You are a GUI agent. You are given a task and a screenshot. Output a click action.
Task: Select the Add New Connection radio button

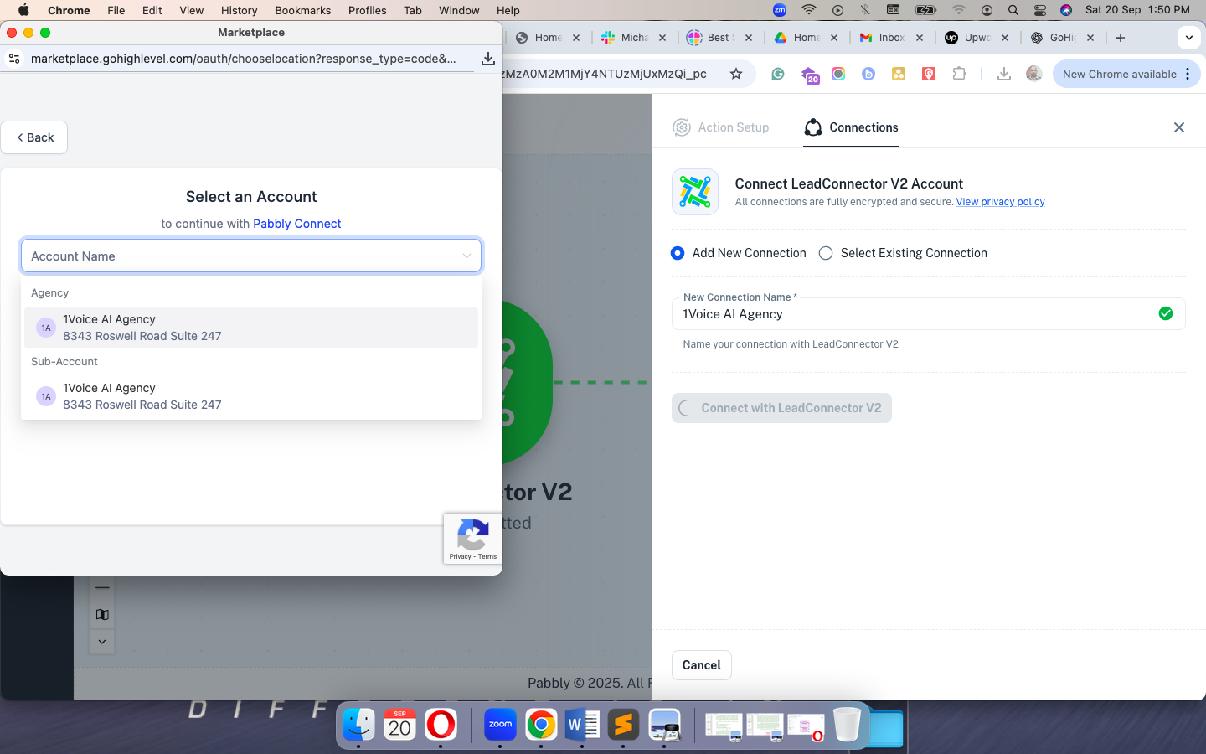(x=678, y=253)
